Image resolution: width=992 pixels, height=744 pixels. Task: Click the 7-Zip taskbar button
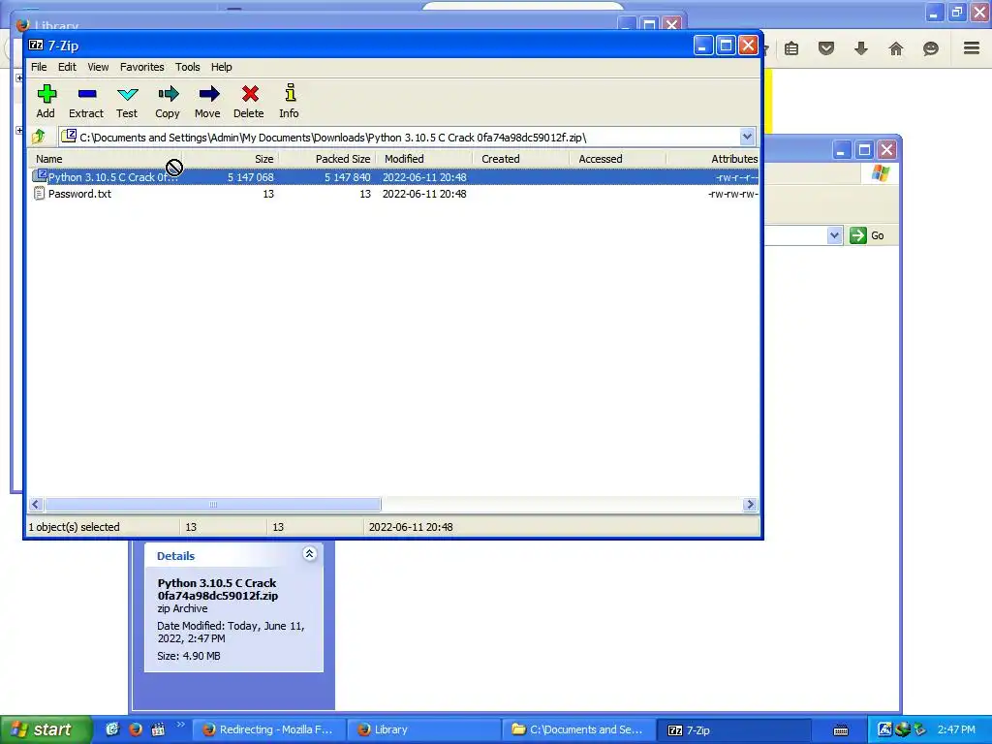734,729
